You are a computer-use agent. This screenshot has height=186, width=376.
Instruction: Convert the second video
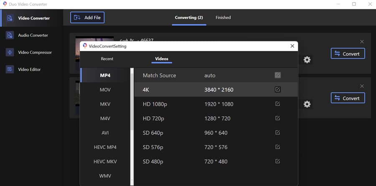coord(348,98)
